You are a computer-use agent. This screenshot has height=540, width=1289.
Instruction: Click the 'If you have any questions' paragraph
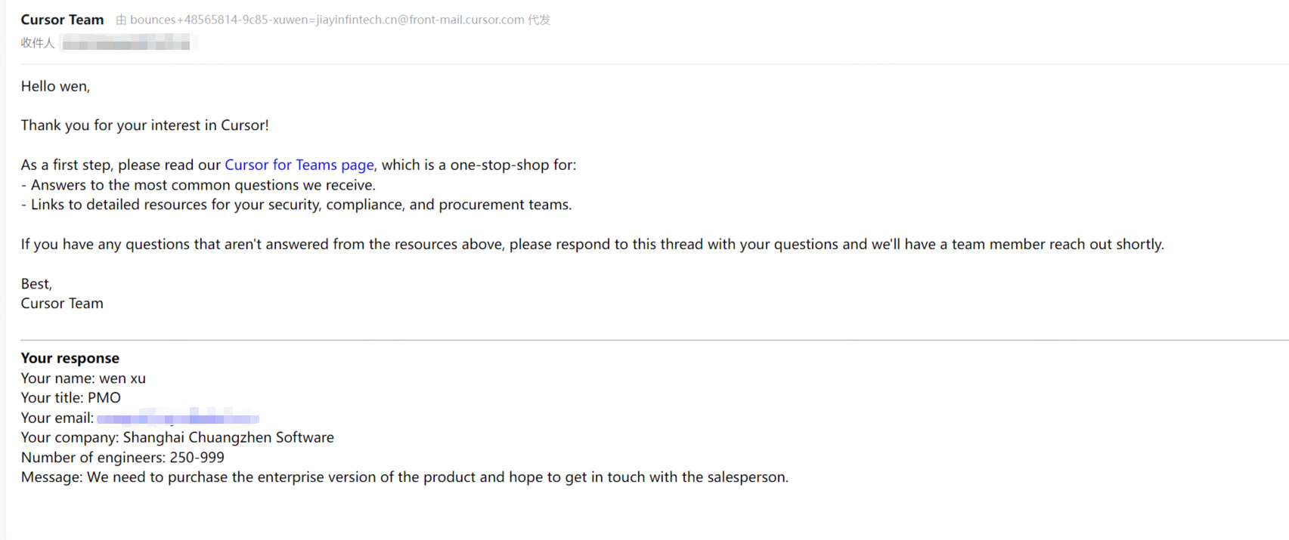pos(592,245)
